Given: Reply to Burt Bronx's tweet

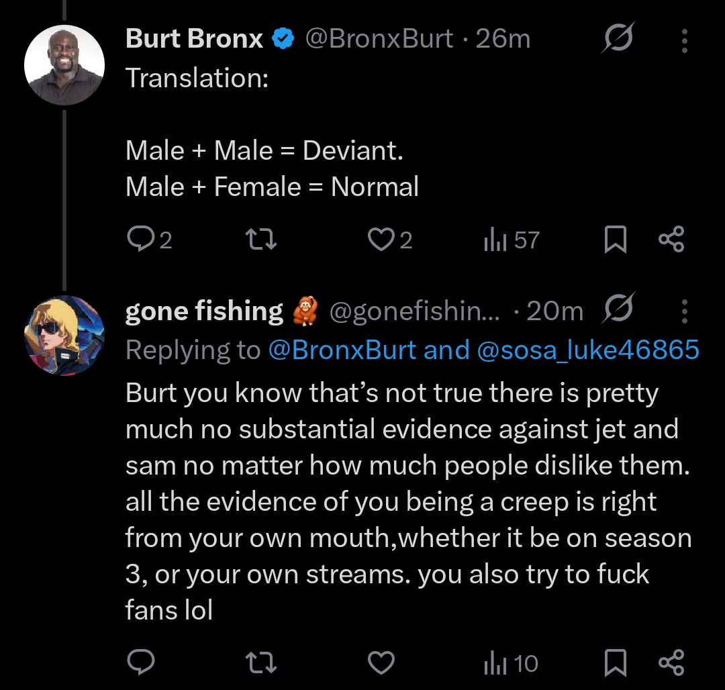Looking at the screenshot, I should [141, 240].
